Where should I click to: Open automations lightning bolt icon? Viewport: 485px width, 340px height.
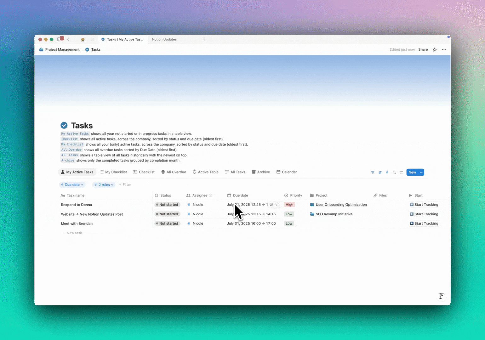pyautogui.click(x=387, y=173)
